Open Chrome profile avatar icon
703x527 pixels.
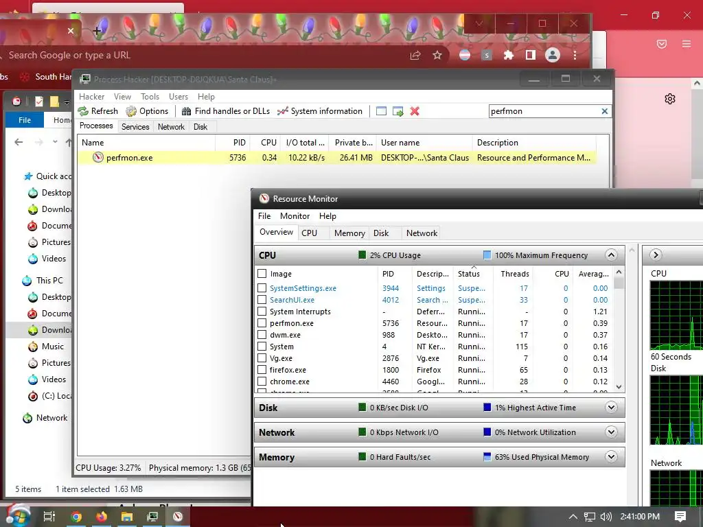point(553,55)
